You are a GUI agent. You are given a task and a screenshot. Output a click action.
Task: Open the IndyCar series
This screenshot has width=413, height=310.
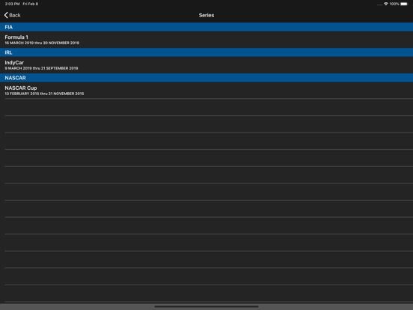coord(206,65)
